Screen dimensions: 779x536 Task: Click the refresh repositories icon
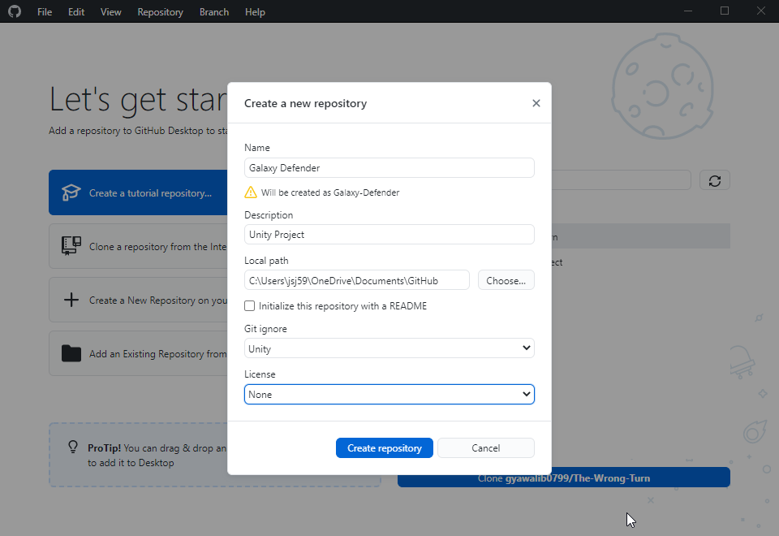(714, 179)
